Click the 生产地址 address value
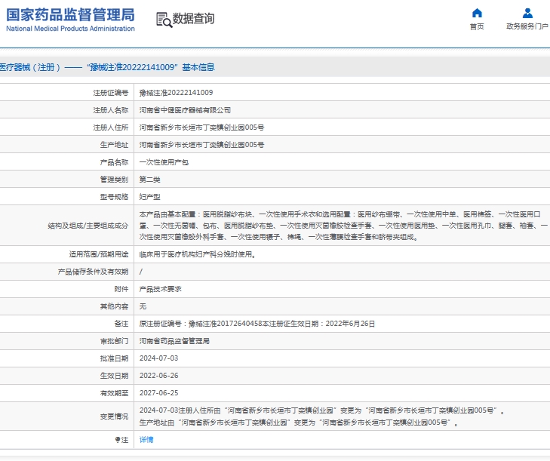This screenshot has width=550, height=461. coord(201,145)
